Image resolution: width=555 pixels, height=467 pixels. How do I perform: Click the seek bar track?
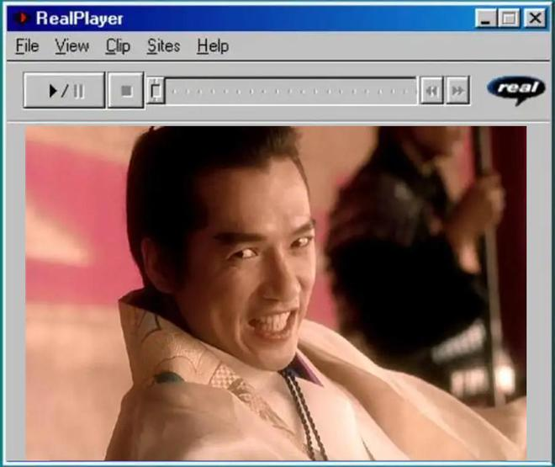pos(291,91)
